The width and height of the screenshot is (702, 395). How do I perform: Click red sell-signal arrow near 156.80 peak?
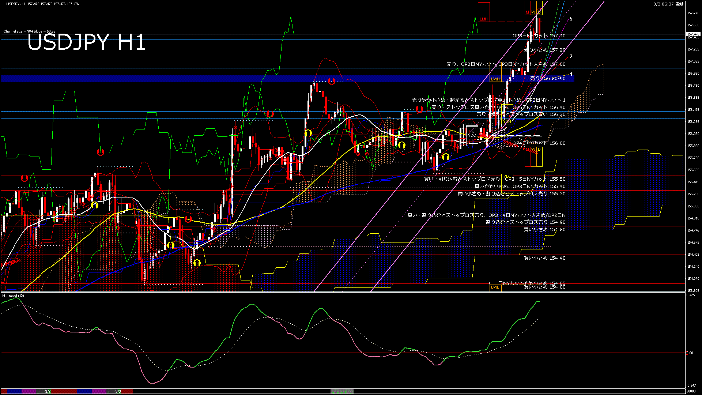(x=332, y=81)
